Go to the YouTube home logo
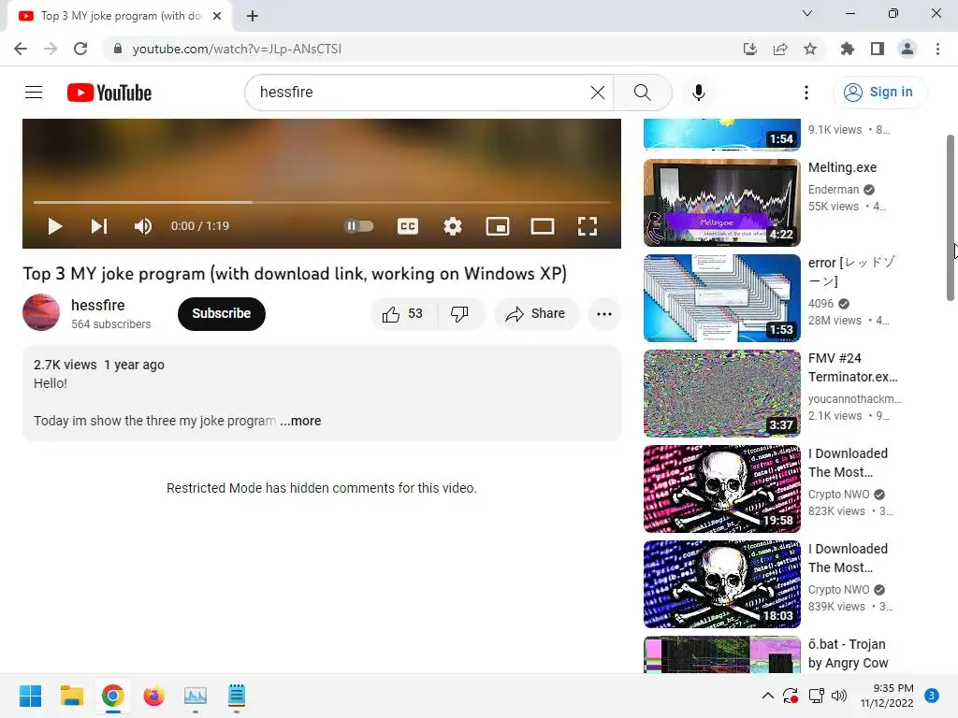Image resolution: width=958 pixels, height=718 pixels. pos(109,93)
